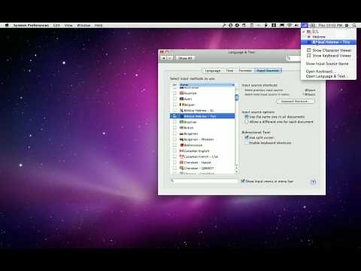Switch to the Formats tab
Viewport: 361px width, 271px height.
click(x=245, y=71)
